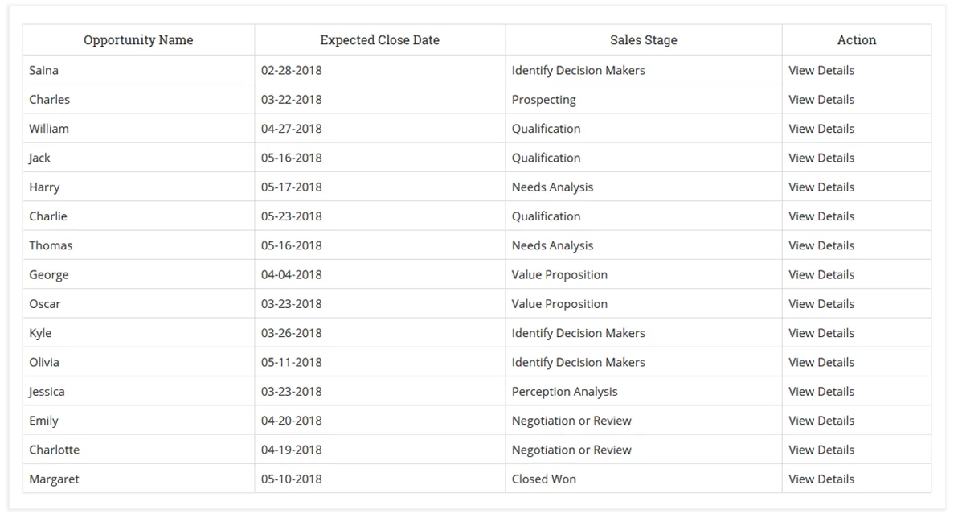
Task: Open View Details for Kyle
Action: [x=821, y=333]
